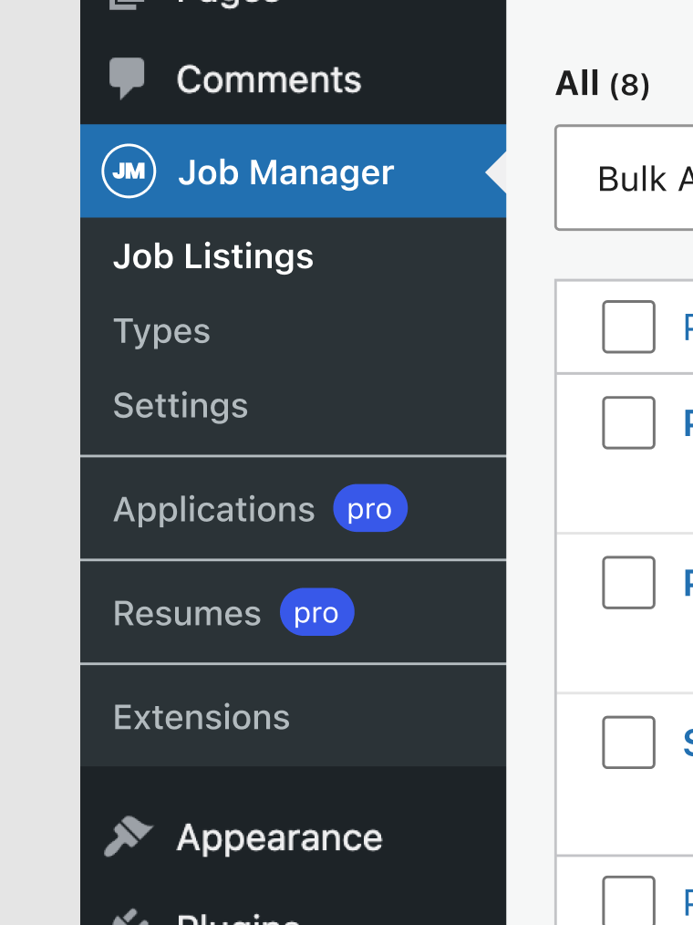This screenshot has height=925, width=693.
Task: Click the flyout arrow on Job Manager
Action: (498, 171)
